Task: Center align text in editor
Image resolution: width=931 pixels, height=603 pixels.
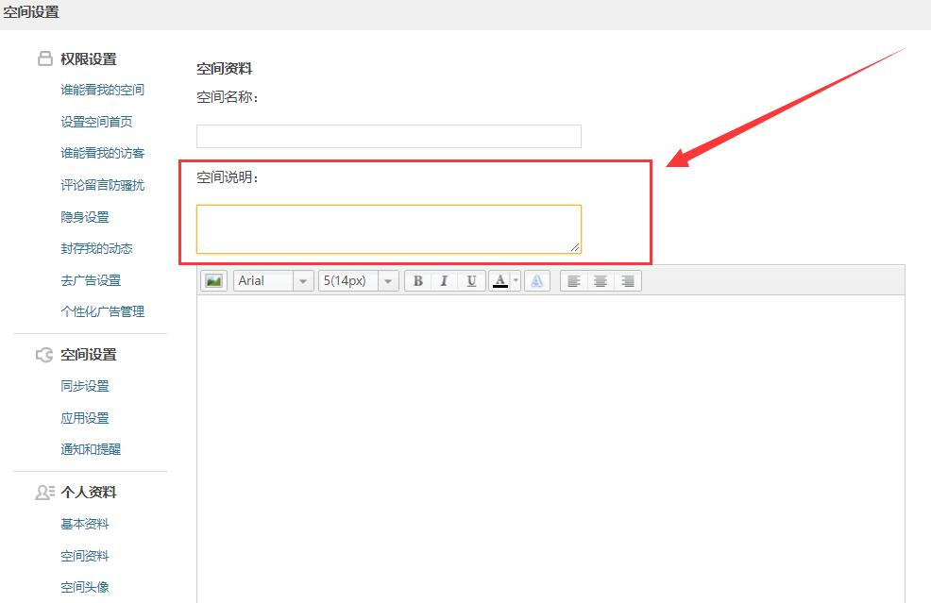Action: (x=601, y=280)
